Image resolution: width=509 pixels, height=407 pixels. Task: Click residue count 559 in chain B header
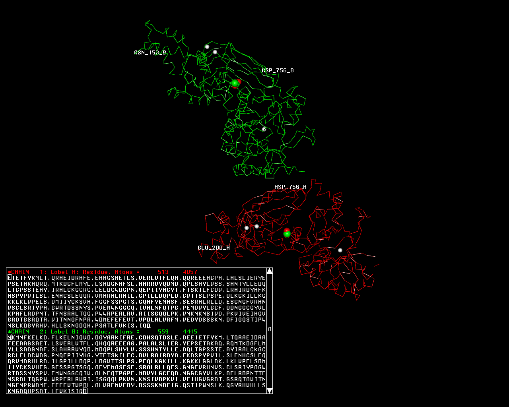coord(163,331)
